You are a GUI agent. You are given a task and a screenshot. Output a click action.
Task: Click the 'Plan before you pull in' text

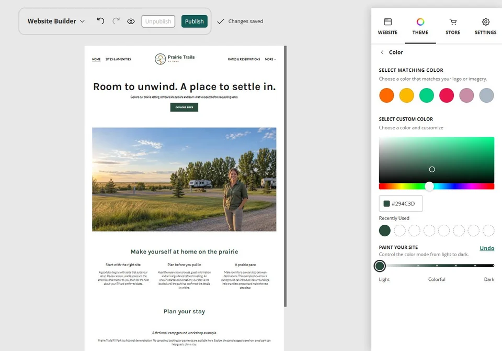click(x=184, y=265)
